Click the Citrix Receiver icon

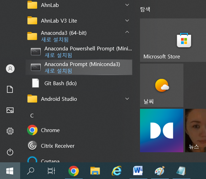coord(32,146)
